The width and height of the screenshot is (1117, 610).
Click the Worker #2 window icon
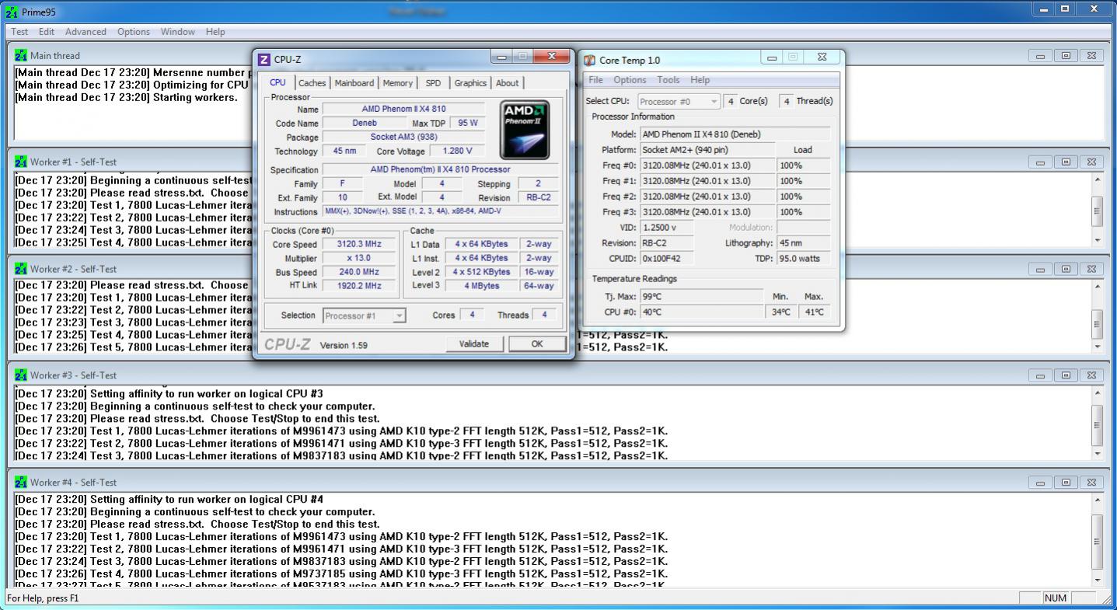21,269
